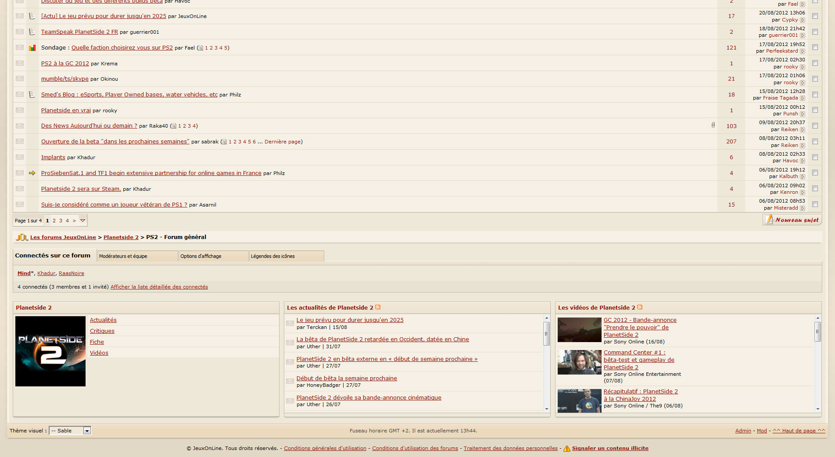
Task: Tick checkbox for faction sondage thread
Action: pos(815,47)
